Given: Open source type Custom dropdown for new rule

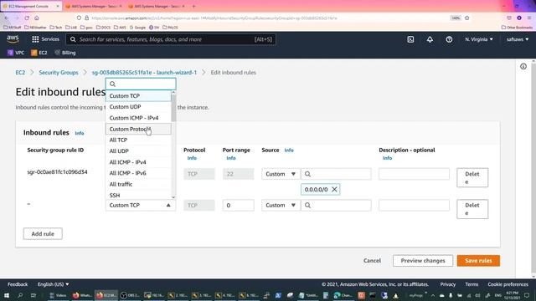Looking at the screenshot, I should pyautogui.click(x=281, y=205).
